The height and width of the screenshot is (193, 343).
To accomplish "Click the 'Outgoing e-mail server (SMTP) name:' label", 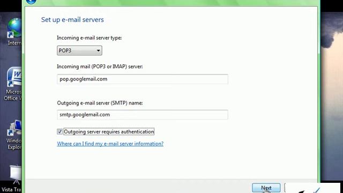I will pyautogui.click(x=100, y=103).
